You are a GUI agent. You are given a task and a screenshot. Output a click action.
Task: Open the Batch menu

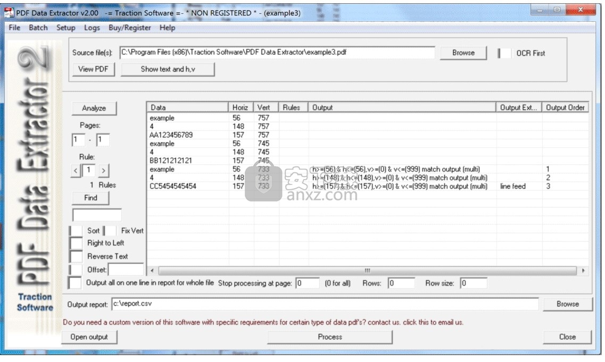point(38,28)
